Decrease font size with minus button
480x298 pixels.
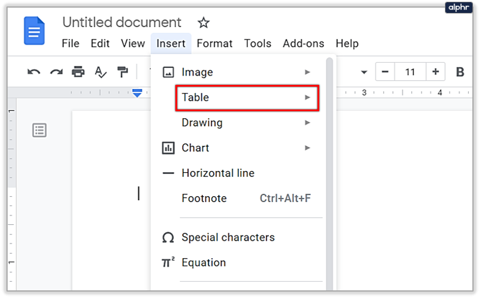[385, 72]
